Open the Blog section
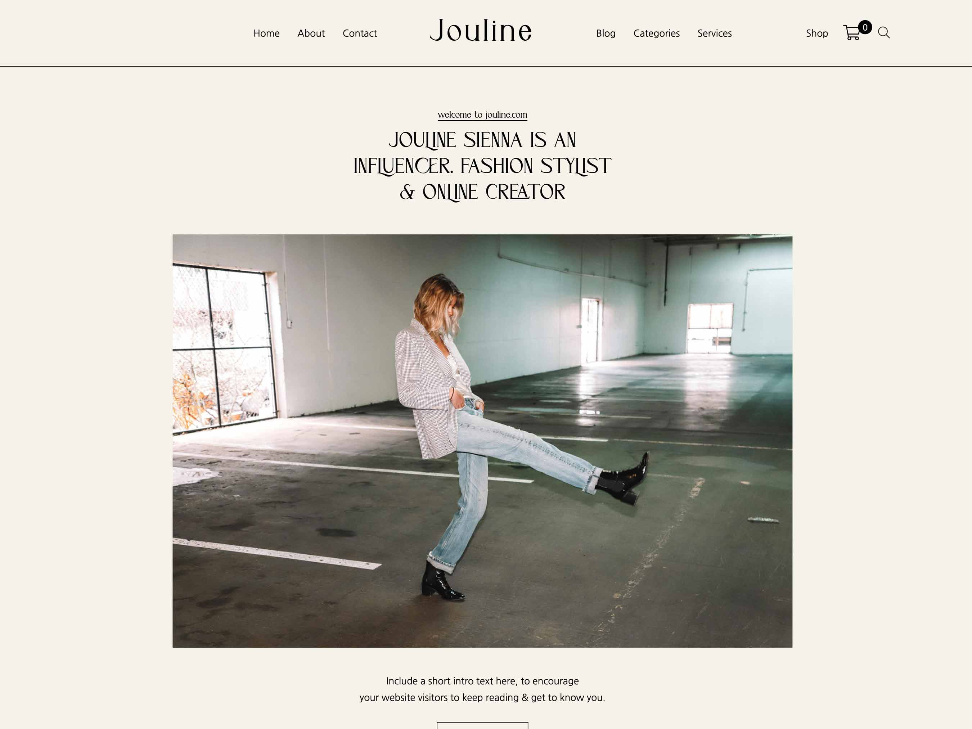This screenshot has width=972, height=729. click(606, 33)
